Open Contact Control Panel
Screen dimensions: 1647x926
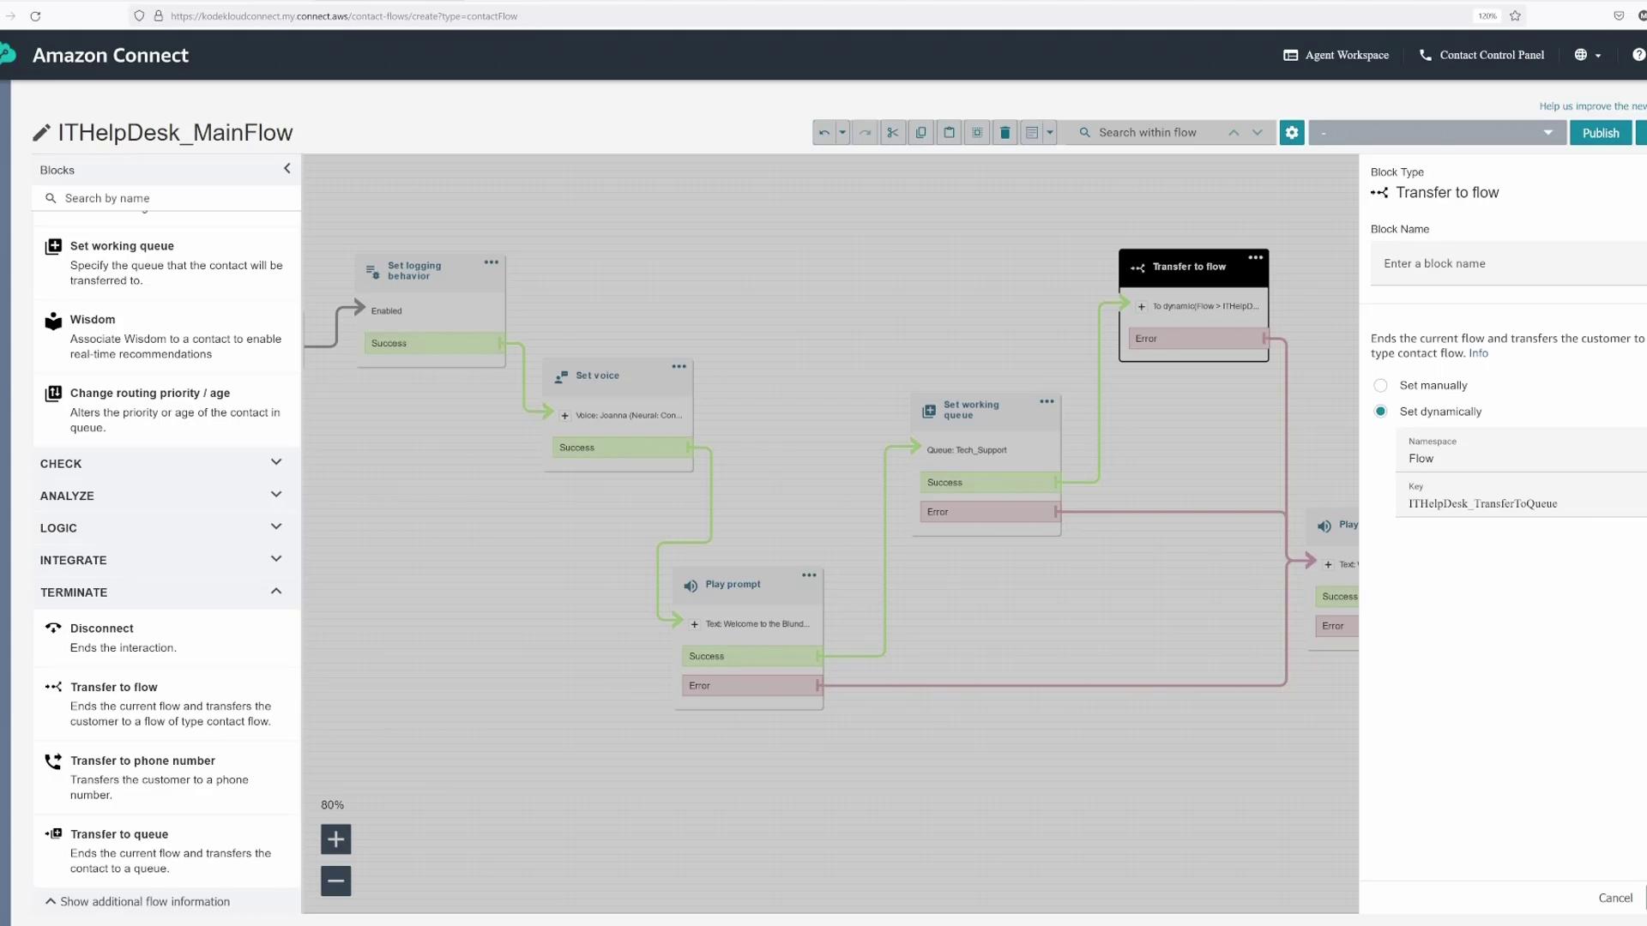pyautogui.click(x=1481, y=55)
